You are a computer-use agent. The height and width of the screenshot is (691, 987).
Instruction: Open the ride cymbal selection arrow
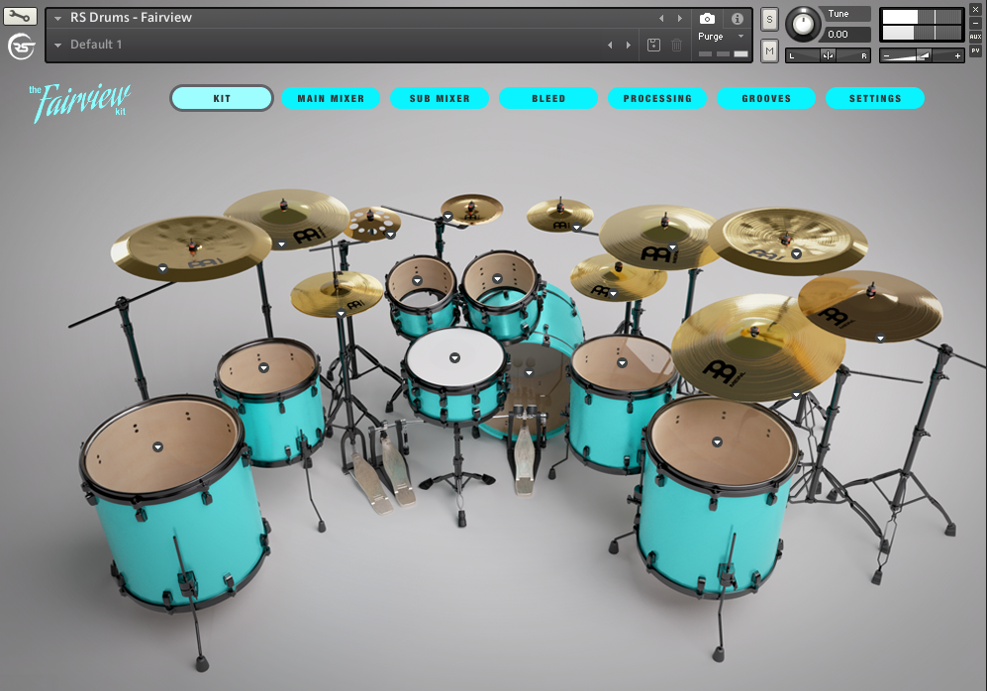point(796,395)
